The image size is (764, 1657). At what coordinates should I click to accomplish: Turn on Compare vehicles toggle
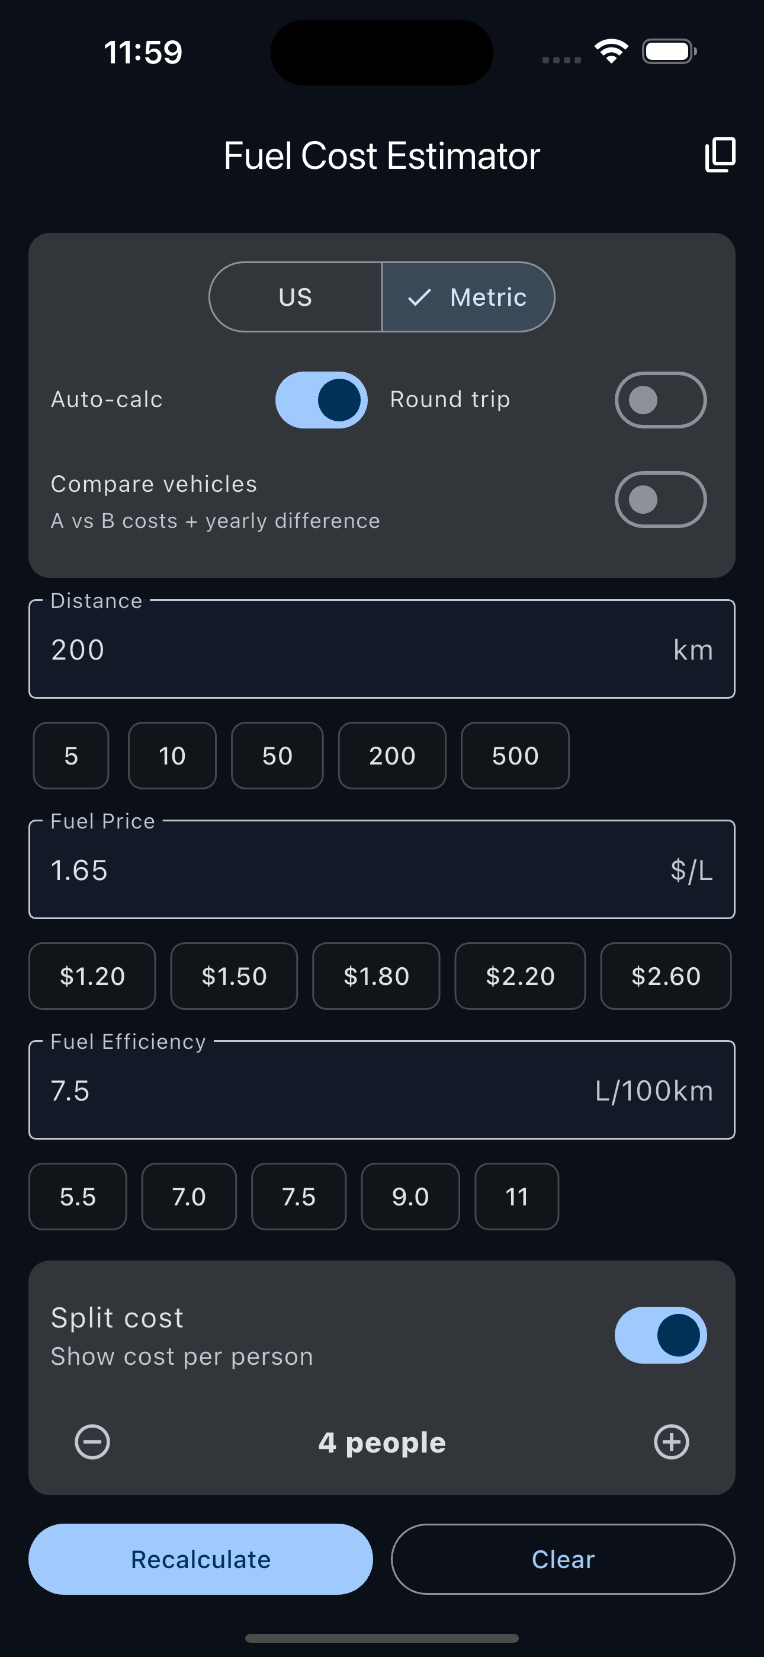point(660,500)
